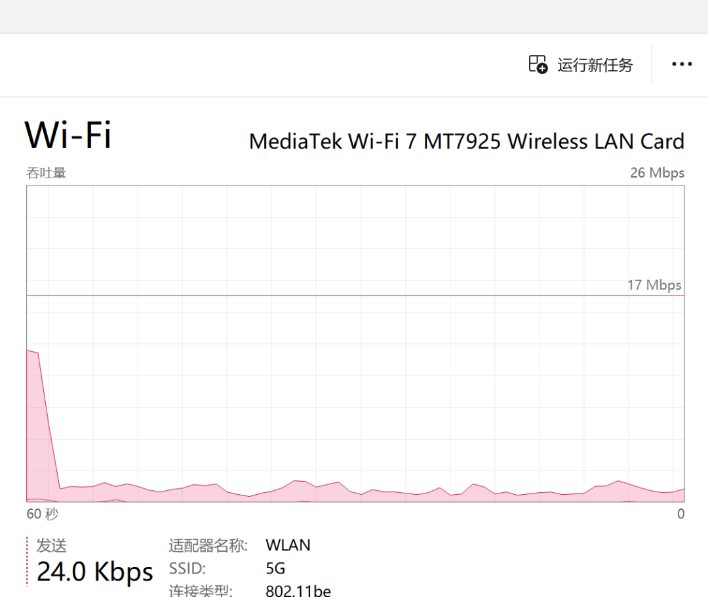Click the 吞吐量 throughput graph label
Viewport: 708px width, 597px height.
[x=46, y=173]
